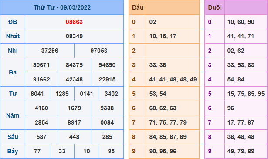Select third prize number 22915

point(107,79)
